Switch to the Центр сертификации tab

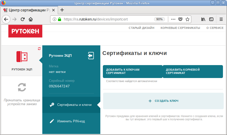pos(29,10)
